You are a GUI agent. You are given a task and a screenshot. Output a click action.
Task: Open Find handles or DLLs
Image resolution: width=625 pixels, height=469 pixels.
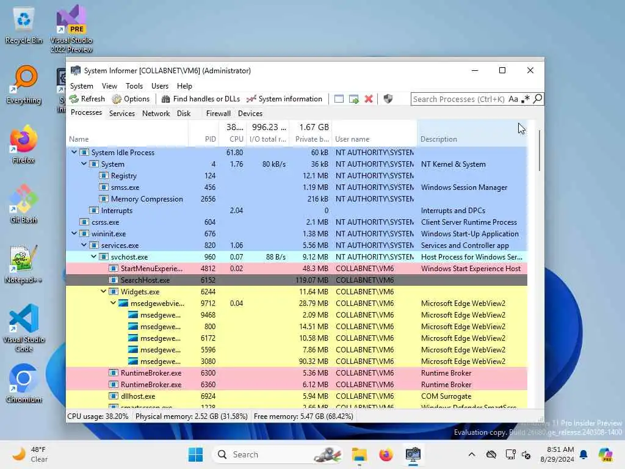click(201, 99)
